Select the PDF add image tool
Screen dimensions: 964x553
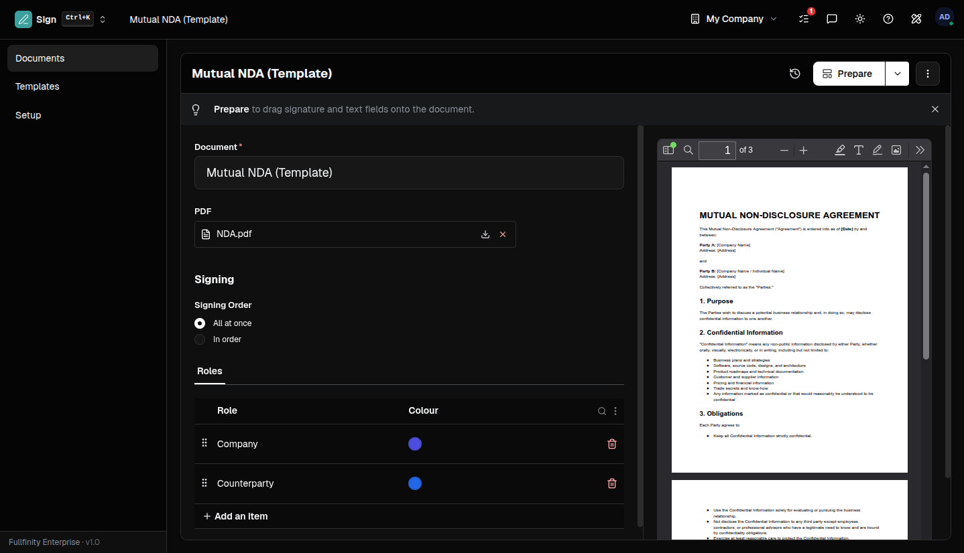896,150
